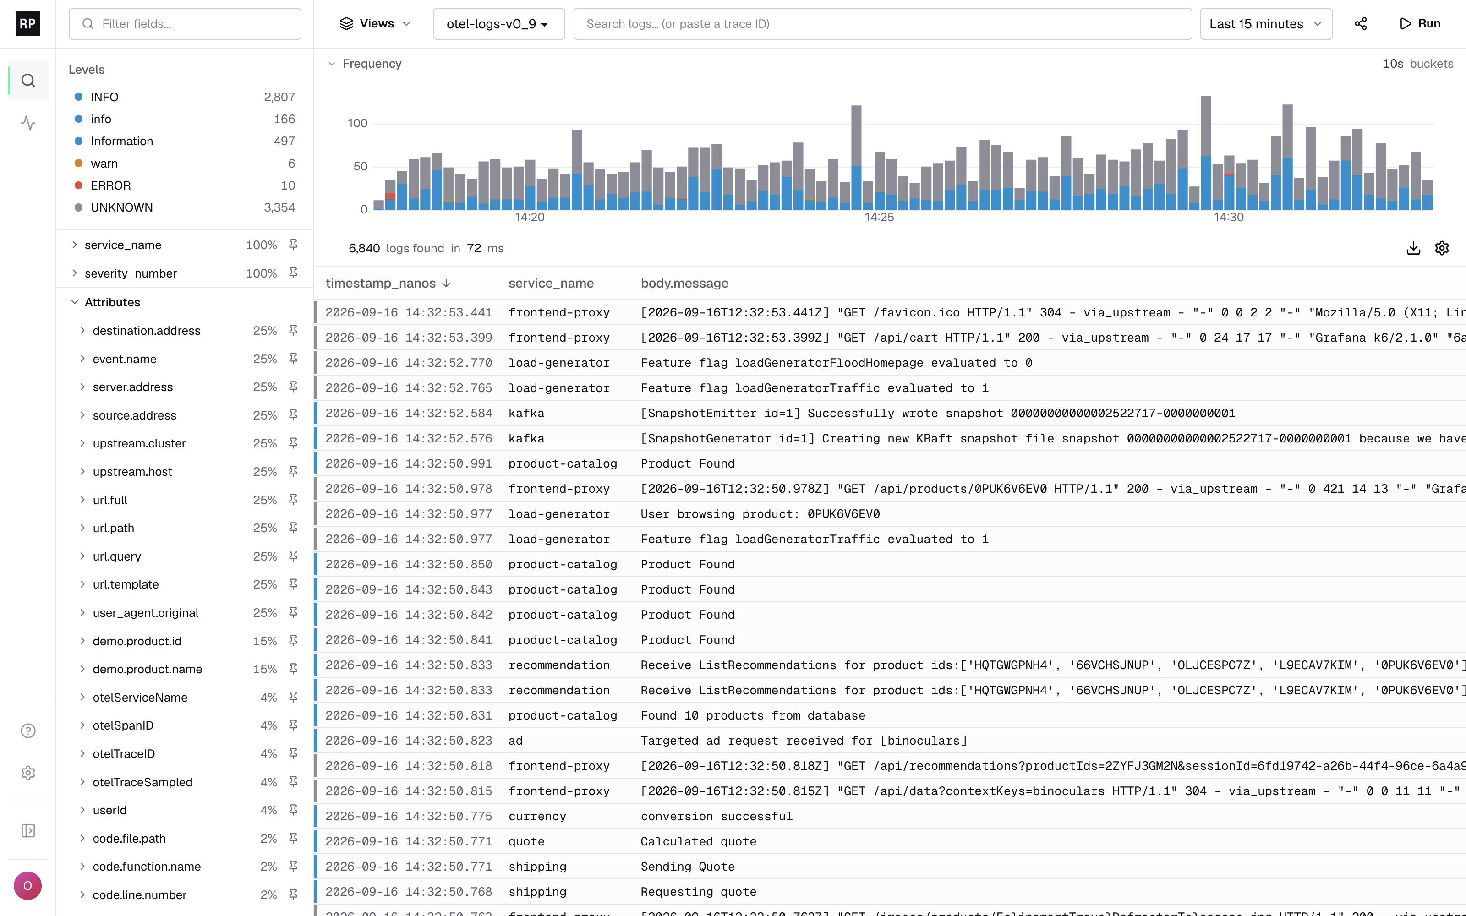This screenshot has width=1466, height=916.
Task: Pin the otelTraceID attribute
Action: (293, 754)
